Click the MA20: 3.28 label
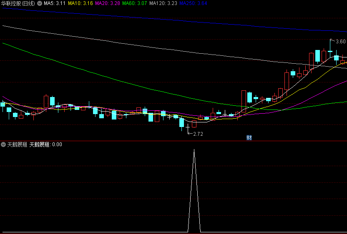 click(x=107, y=3)
